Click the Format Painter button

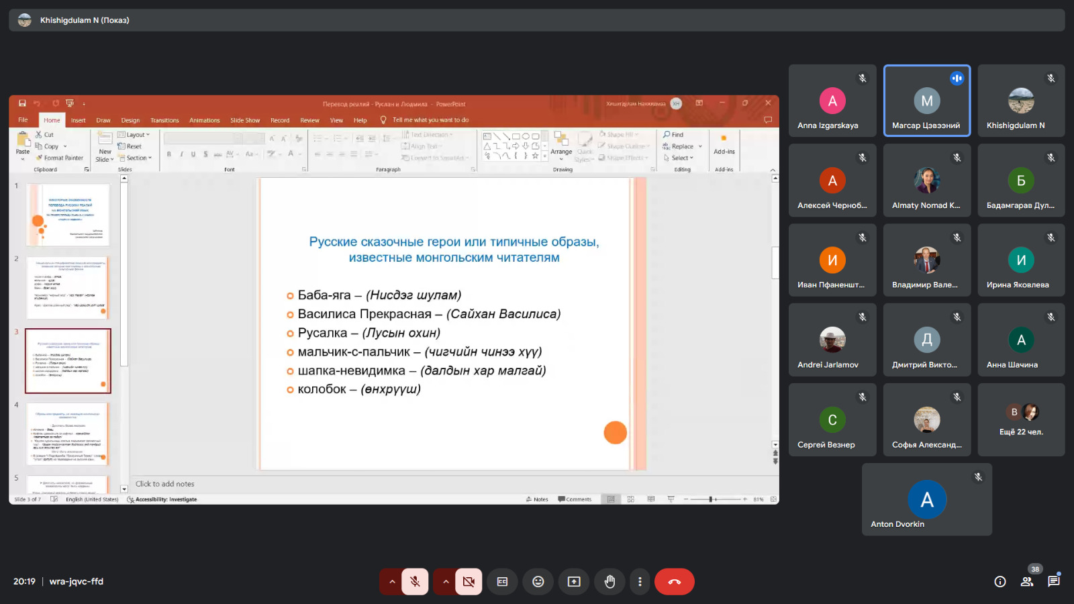[x=60, y=158]
